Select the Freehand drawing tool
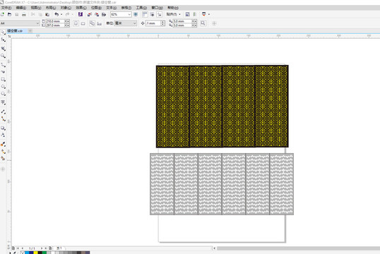Viewport: 380px width, 254px height. (x=3, y=65)
